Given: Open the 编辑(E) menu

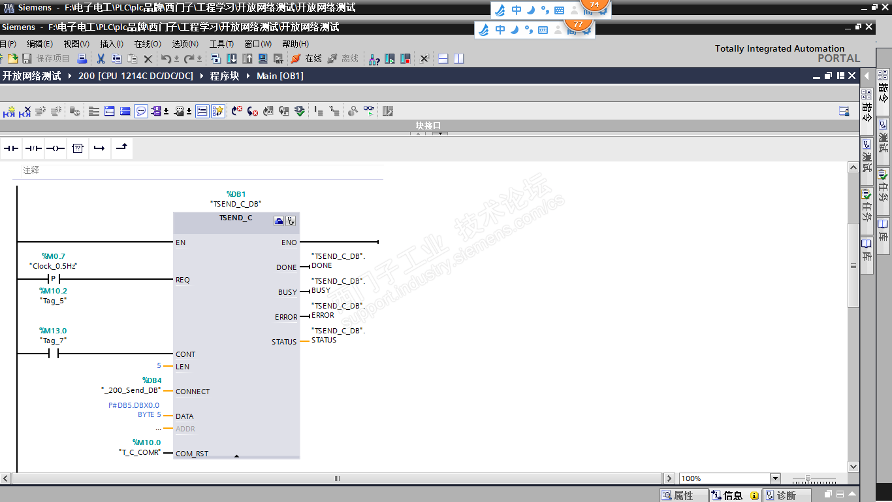Looking at the screenshot, I should click(x=40, y=44).
